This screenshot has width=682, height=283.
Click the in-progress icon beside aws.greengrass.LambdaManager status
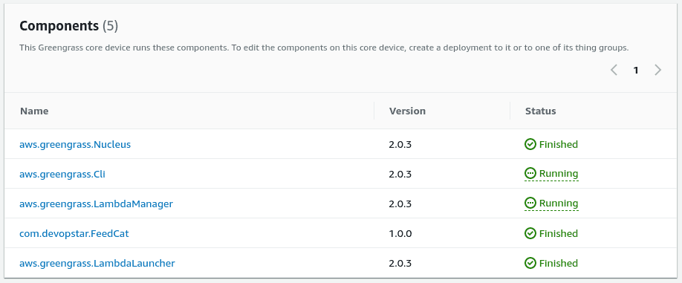530,203
